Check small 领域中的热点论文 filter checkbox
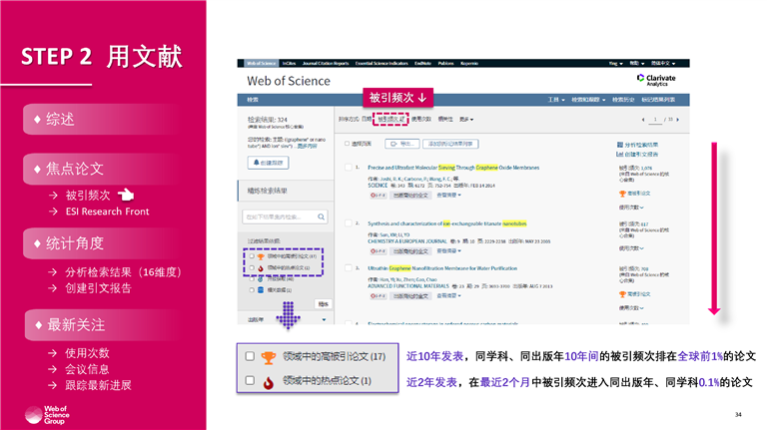 (x=252, y=268)
